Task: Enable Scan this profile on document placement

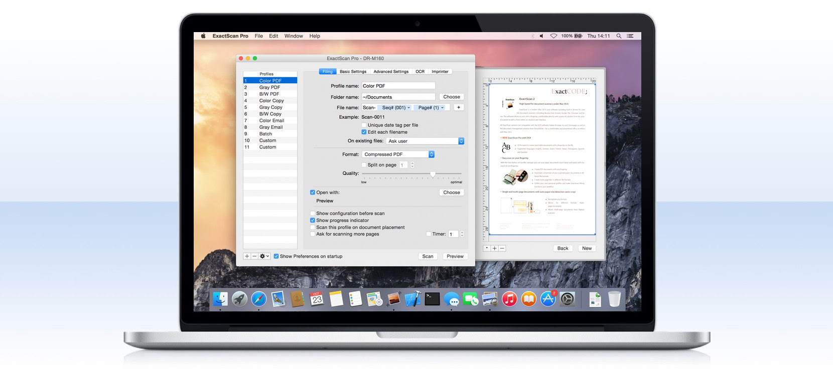Action: (x=313, y=227)
